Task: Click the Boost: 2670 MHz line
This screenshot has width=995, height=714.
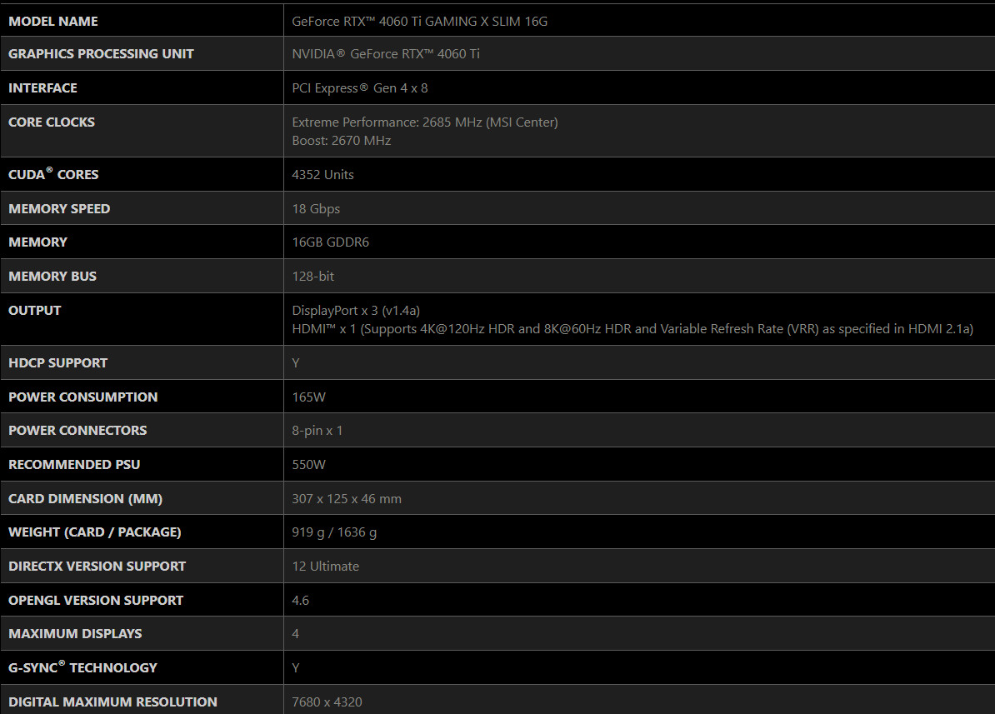Action: click(x=342, y=141)
